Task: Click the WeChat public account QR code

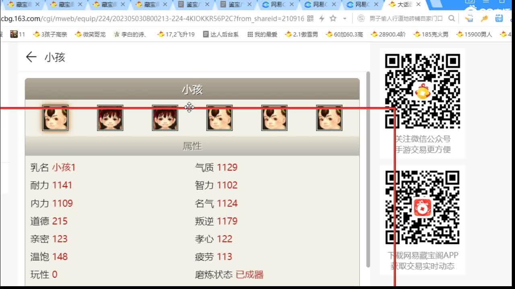Action: coord(422,91)
